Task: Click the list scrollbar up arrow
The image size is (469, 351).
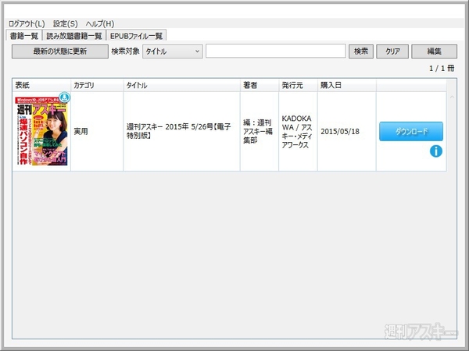Action: coord(452,97)
